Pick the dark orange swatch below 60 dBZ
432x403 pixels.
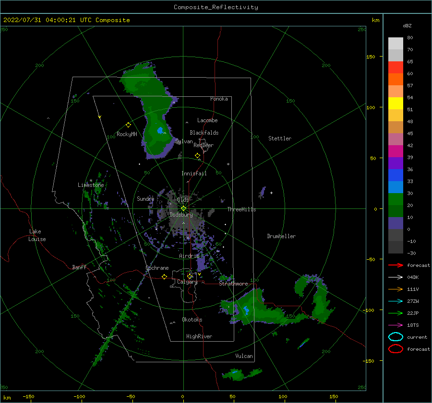pyautogui.click(x=396, y=79)
